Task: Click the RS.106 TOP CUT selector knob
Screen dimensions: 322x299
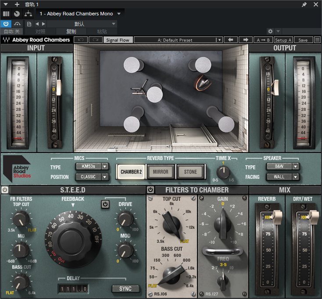Action: coord(172,225)
